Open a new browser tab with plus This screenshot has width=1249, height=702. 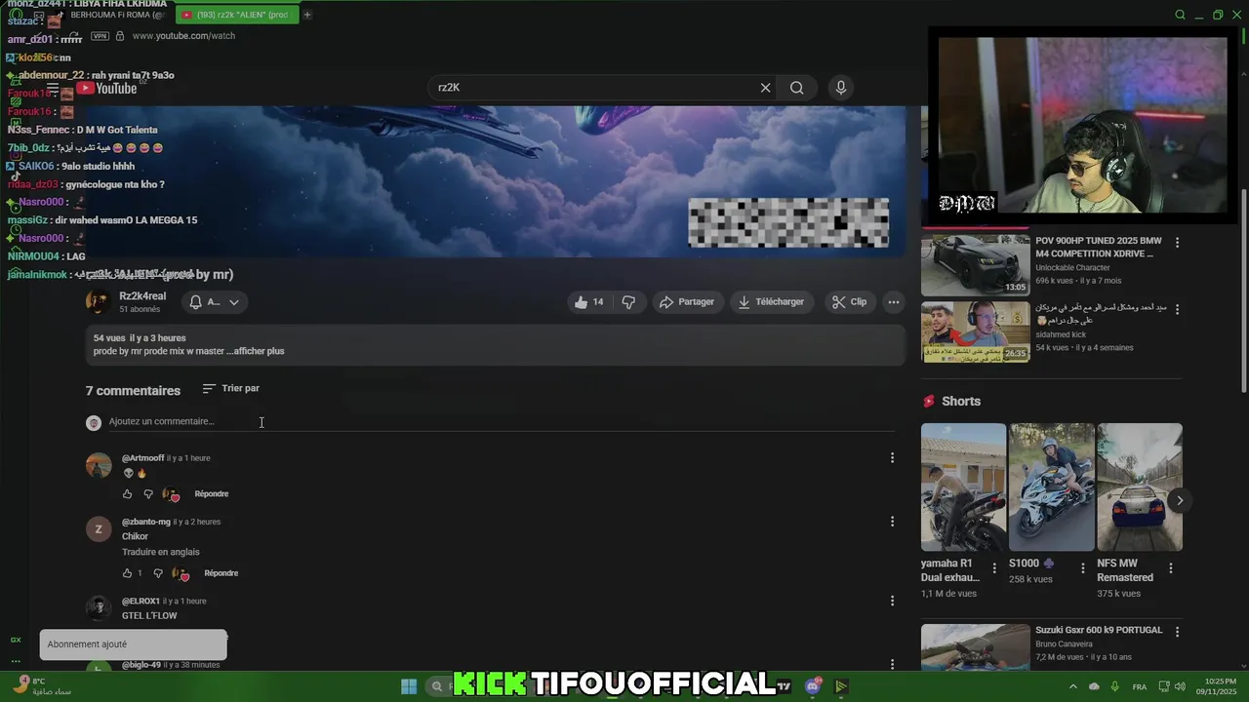coord(307,15)
